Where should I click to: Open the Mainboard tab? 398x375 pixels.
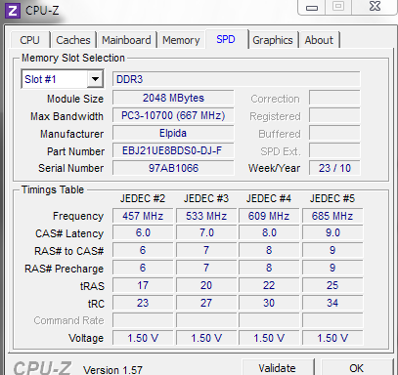point(126,40)
